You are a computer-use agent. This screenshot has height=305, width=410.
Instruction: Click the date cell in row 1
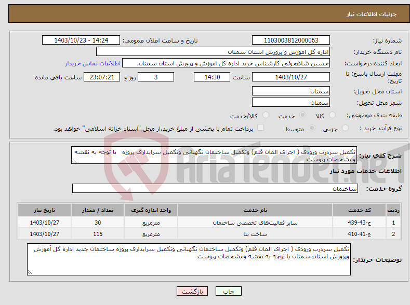pos(44,223)
